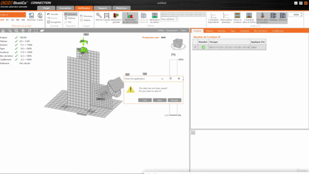Click the Annuler undo icon
The image size is (309, 174).
[48, 14]
